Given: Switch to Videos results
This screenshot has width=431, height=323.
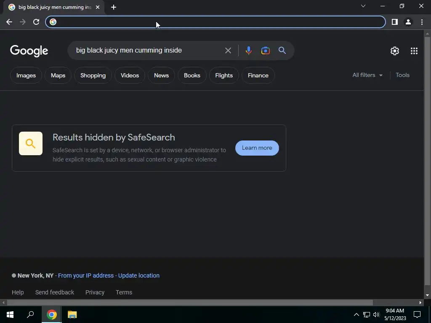Looking at the screenshot, I should click(130, 75).
